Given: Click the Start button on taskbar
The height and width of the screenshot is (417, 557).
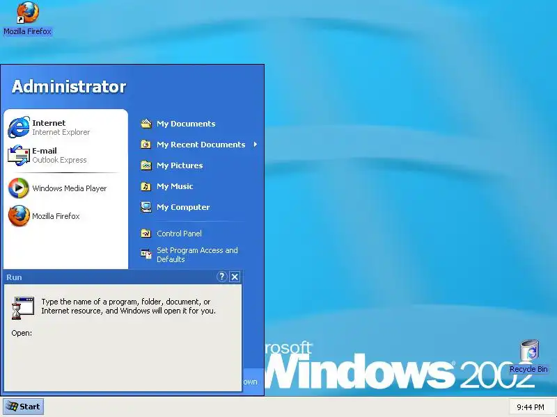Looking at the screenshot, I should pos(24,407).
